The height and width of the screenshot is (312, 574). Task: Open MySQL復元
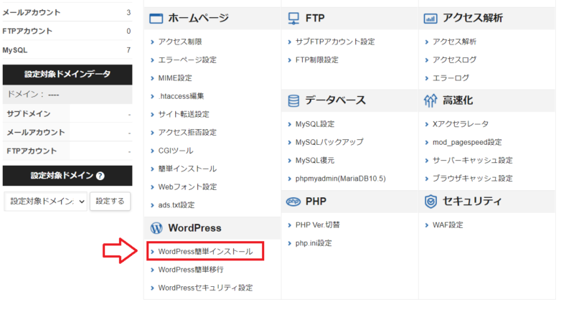tap(315, 161)
